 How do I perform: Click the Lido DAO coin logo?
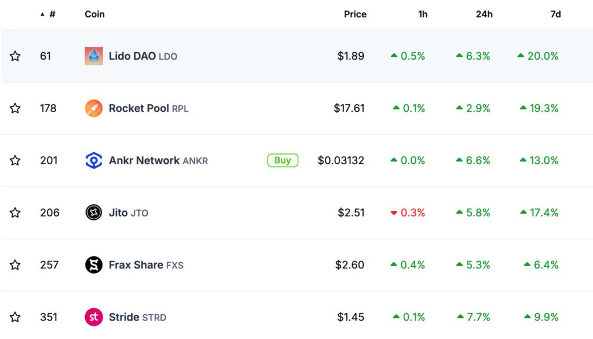pos(94,56)
